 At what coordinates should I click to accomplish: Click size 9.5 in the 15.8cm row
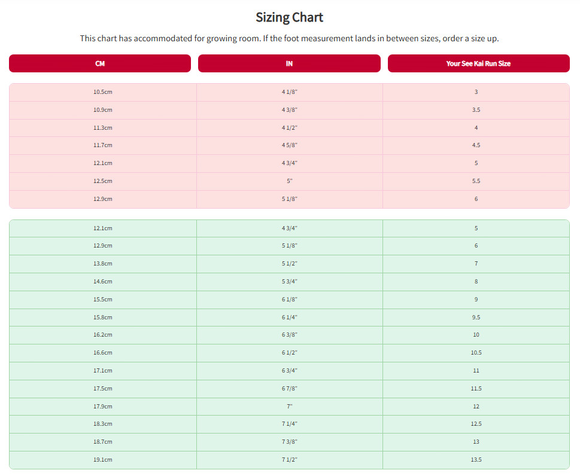[476, 318]
